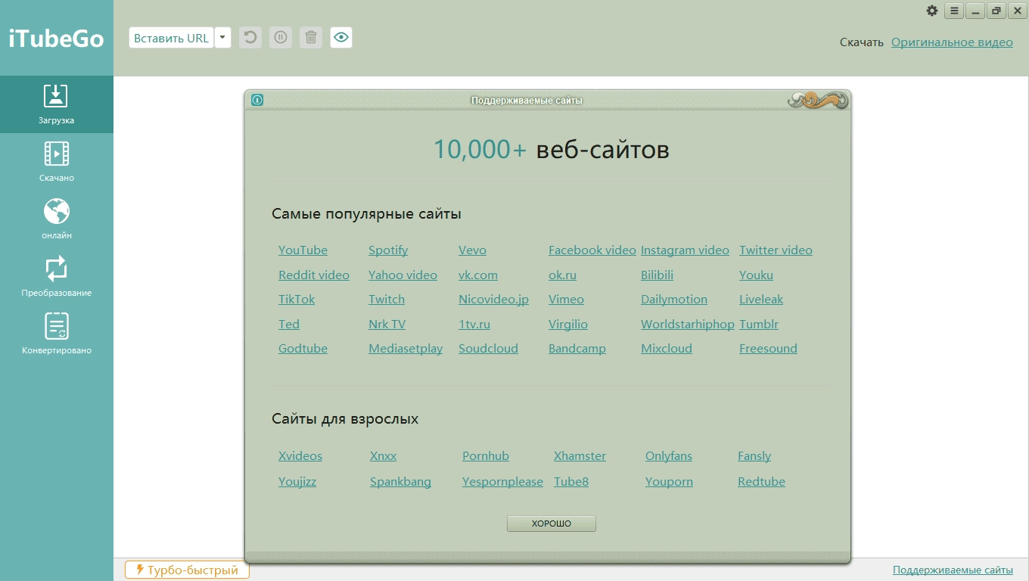Open the Instagram video link
This screenshot has height=581, width=1029.
(685, 250)
